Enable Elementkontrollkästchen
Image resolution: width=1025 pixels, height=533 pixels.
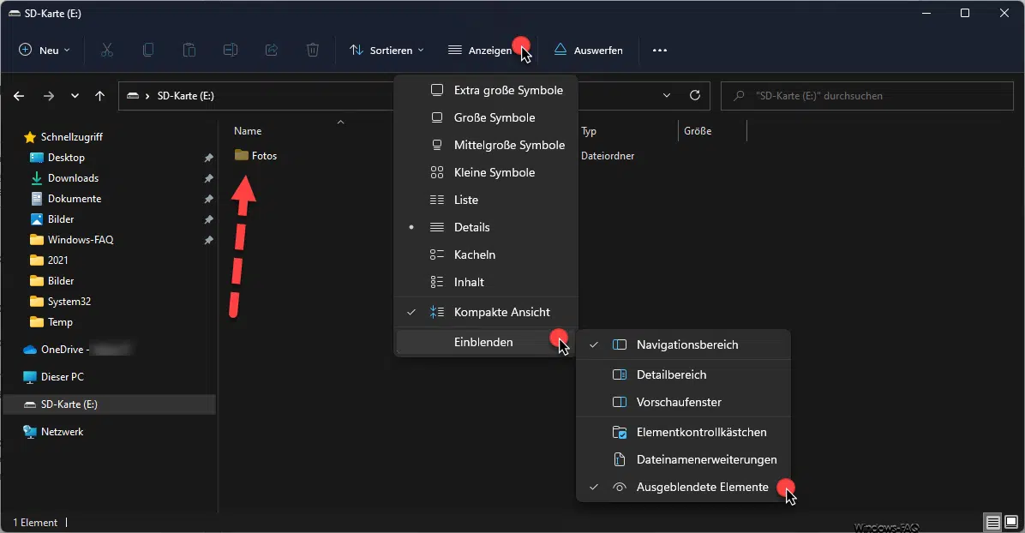click(x=683, y=432)
